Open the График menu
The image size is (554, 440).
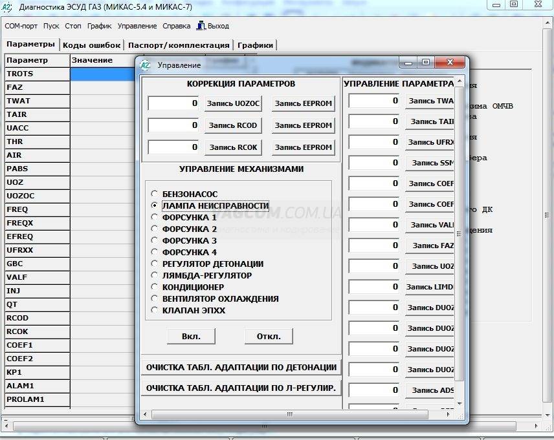pos(99,26)
